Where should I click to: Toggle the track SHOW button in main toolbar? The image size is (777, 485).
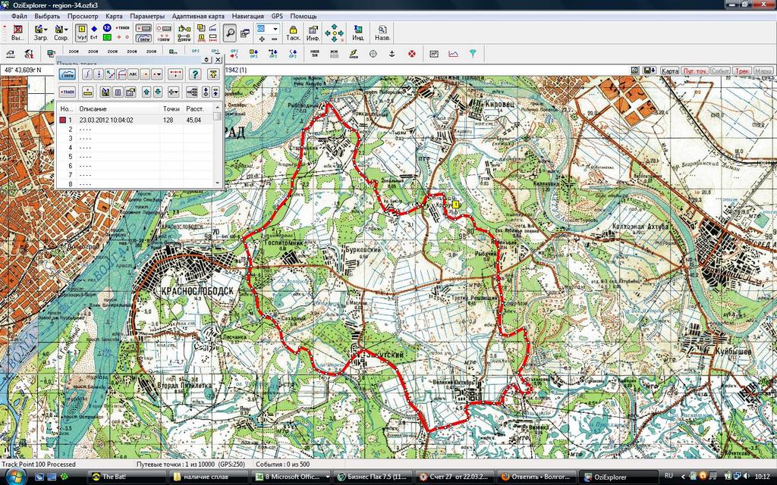point(143,38)
